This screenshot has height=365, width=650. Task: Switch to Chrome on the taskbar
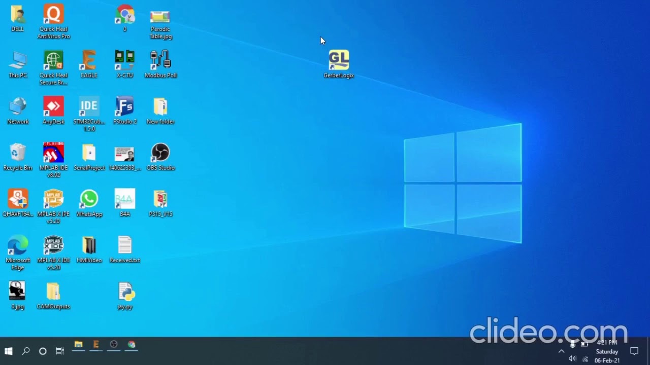pyautogui.click(x=132, y=345)
